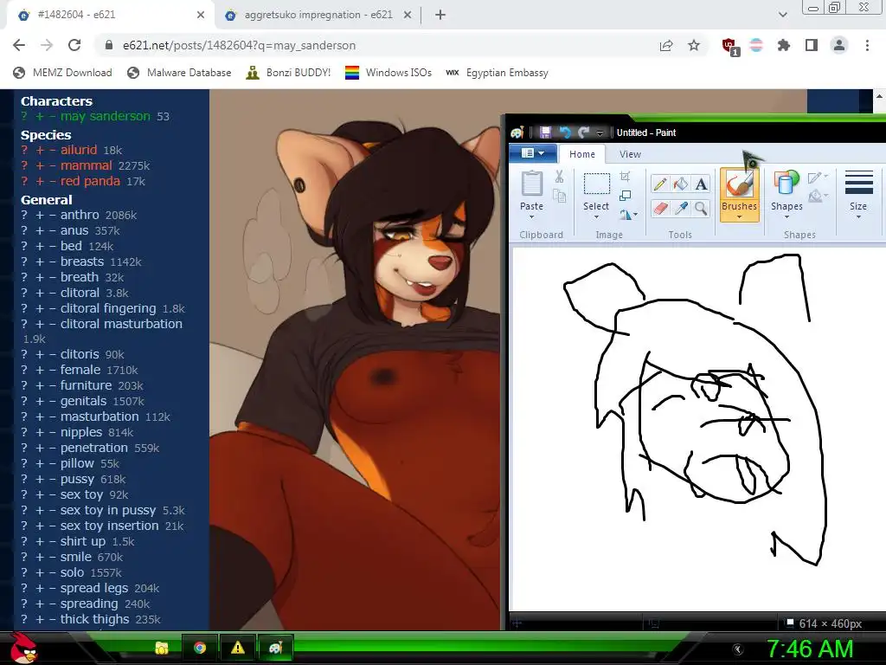The image size is (886, 665).
Task: Click the question mark beside mammal tag
Action: click(24, 165)
